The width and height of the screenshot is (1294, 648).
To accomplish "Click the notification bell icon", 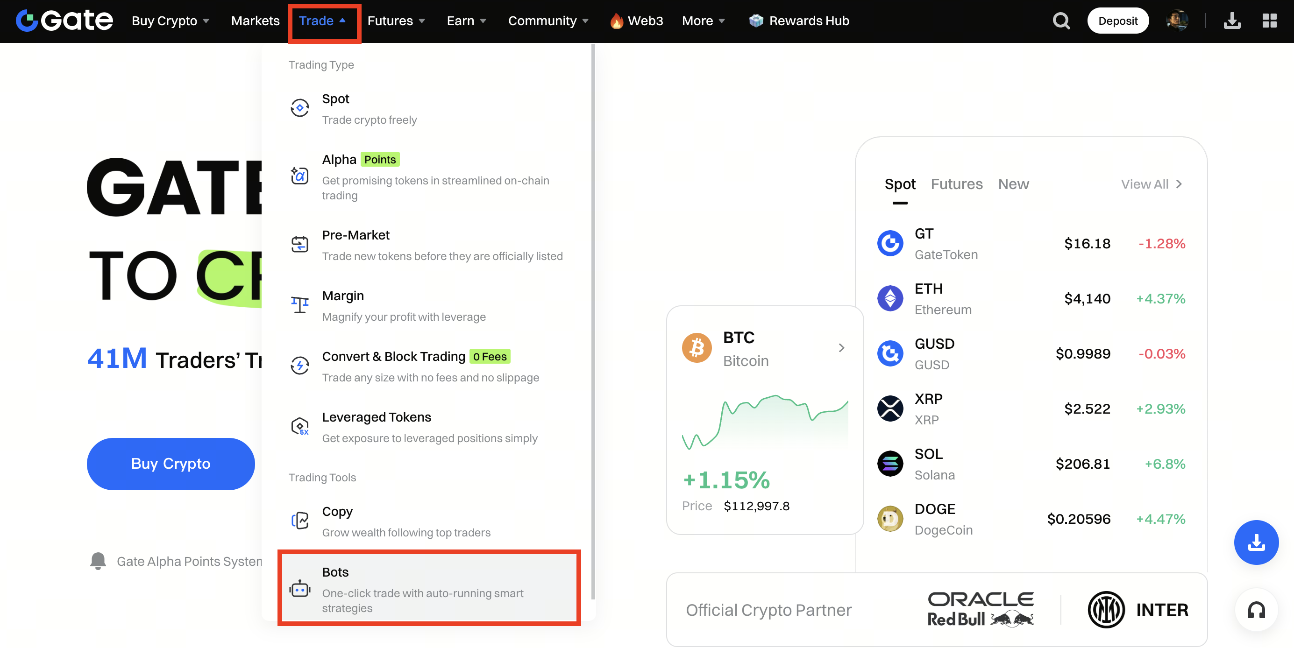I will (98, 561).
